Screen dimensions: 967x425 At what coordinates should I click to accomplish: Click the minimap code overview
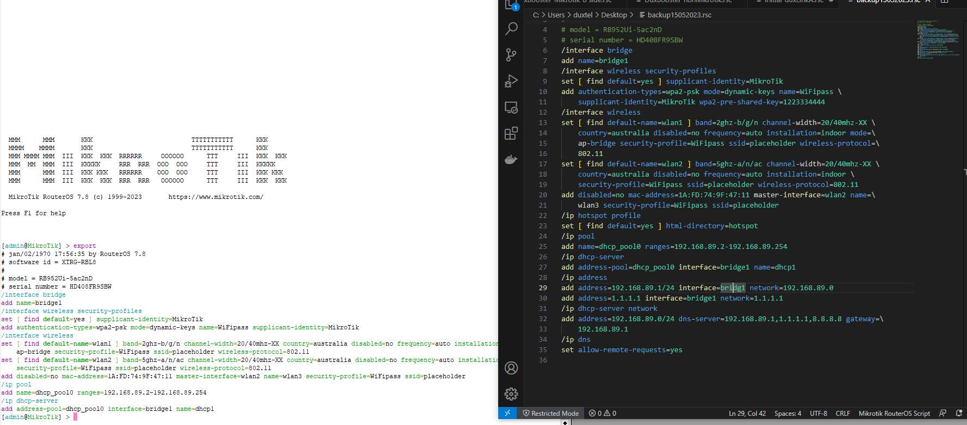tap(938, 39)
